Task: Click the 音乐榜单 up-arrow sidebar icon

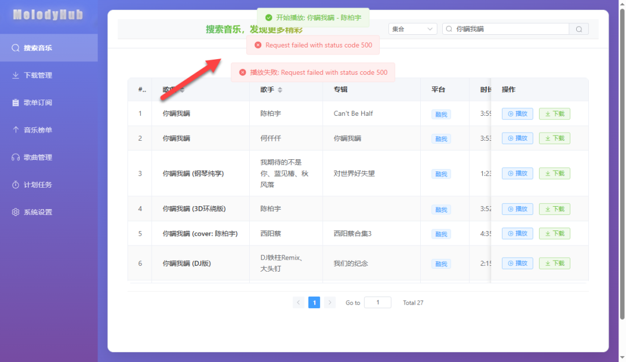Action: coord(16,130)
